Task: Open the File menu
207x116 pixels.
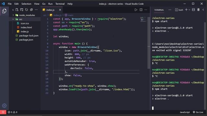Action: pos(10,4)
